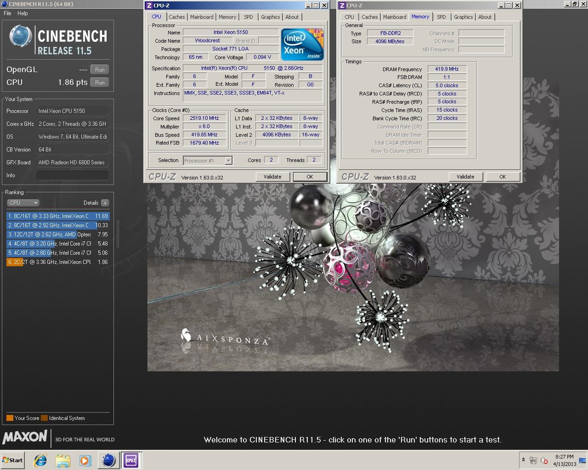Click OK in left CPU-Z window
The height and width of the screenshot is (470, 588).
click(x=310, y=177)
